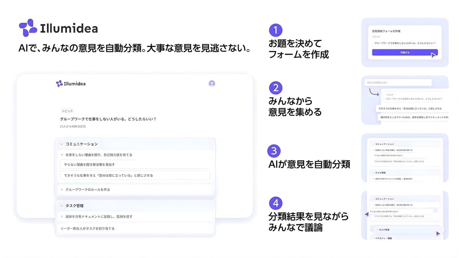Collapse the 仕事をしない理由を聞き subgroup
Image resolution: width=459 pixels, height=258 pixels.
(x=62, y=155)
